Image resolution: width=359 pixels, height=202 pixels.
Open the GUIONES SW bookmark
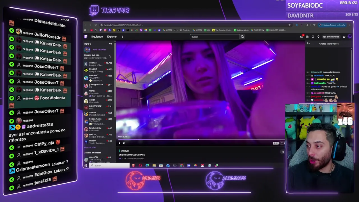[257, 30]
